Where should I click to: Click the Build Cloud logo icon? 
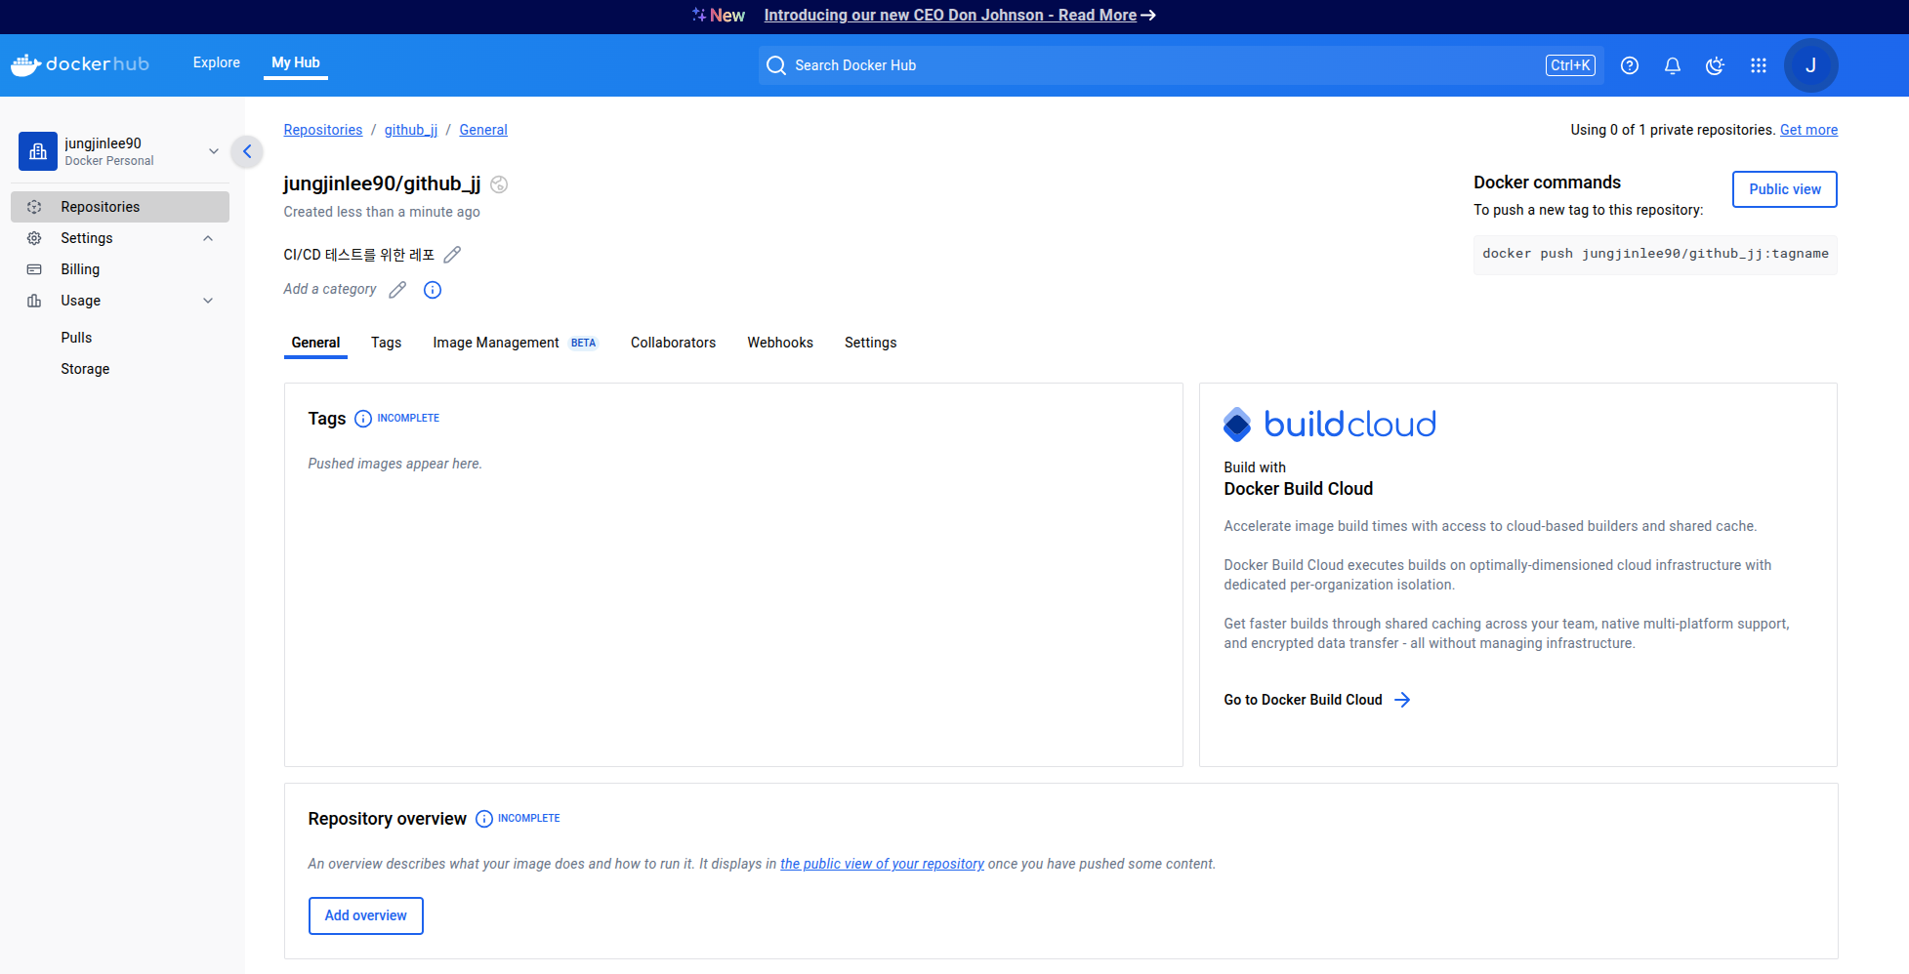pyautogui.click(x=1237, y=425)
